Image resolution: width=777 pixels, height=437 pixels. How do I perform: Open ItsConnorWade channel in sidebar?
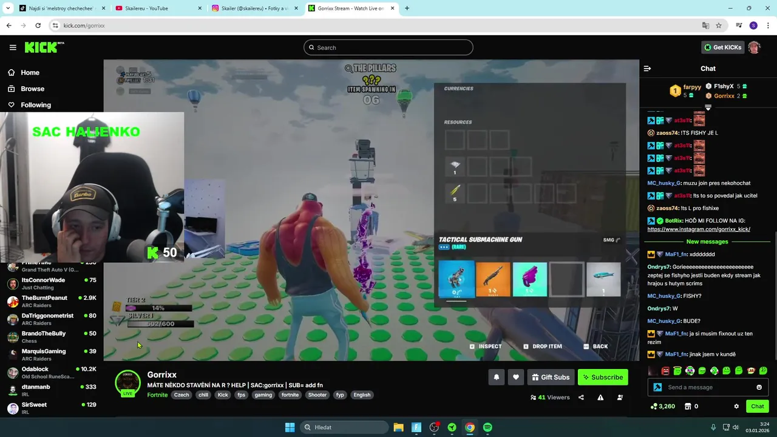52,283
